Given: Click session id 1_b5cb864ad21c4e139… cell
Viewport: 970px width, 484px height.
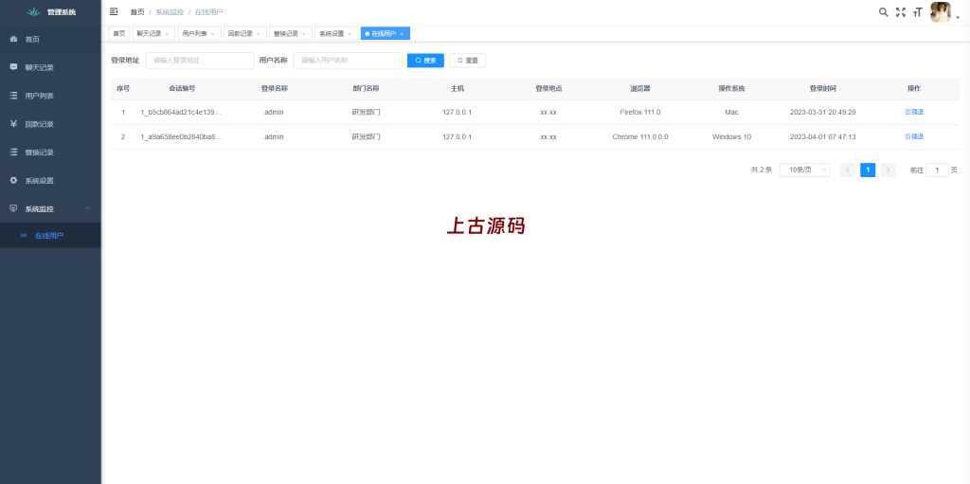Looking at the screenshot, I should [181, 112].
